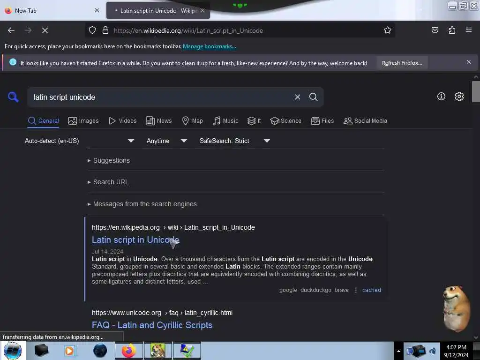This screenshot has width=480, height=360.
Task: Click the volume tray icon
Action: (x=432, y=351)
